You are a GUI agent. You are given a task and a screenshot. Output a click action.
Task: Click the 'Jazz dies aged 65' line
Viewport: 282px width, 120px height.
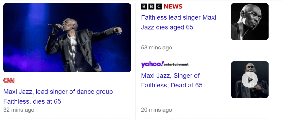[x=167, y=27]
